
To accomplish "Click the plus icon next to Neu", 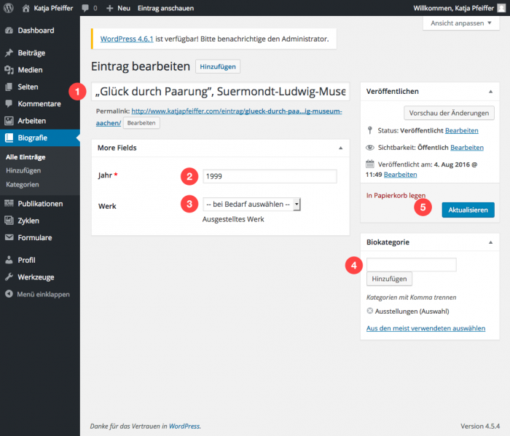I will [x=110, y=8].
